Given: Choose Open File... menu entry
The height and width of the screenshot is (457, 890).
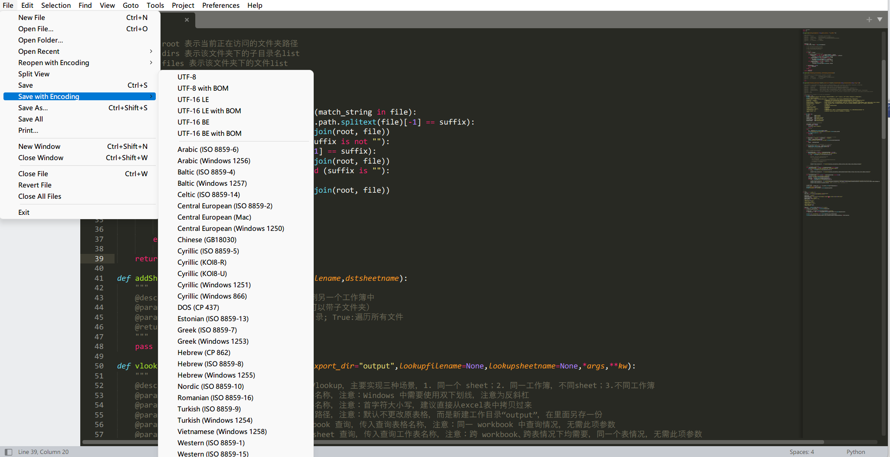Looking at the screenshot, I should (80, 29).
